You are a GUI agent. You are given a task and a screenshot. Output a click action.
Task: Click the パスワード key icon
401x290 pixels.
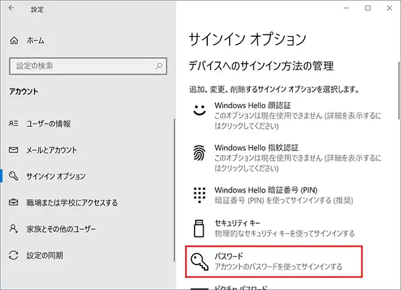coord(199,262)
